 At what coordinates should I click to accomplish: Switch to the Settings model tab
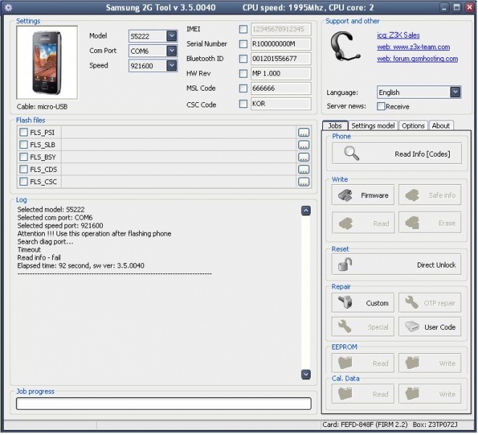[373, 125]
